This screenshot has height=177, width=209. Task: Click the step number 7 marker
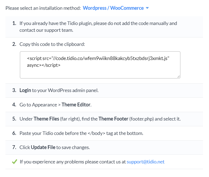(x=14, y=147)
